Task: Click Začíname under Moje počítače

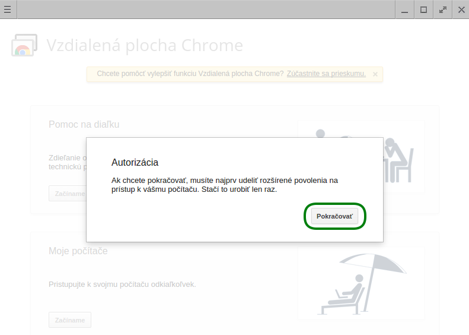Action: [70, 320]
